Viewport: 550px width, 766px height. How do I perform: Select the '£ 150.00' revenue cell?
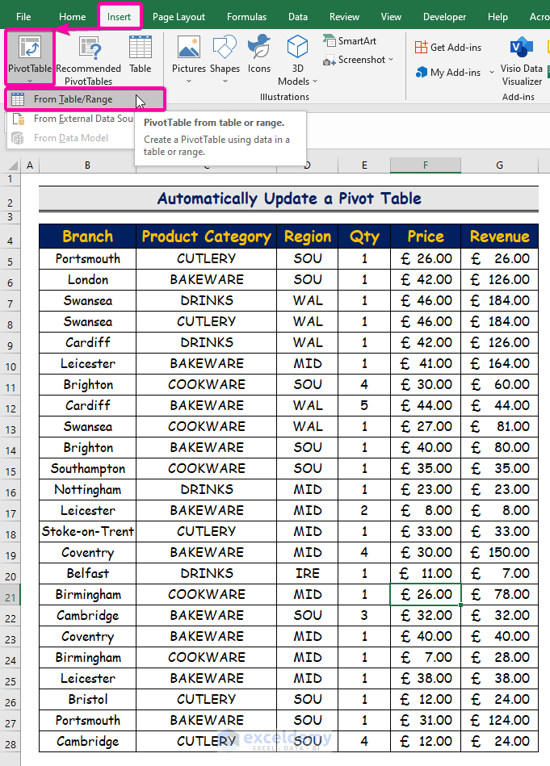click(499, 553)
